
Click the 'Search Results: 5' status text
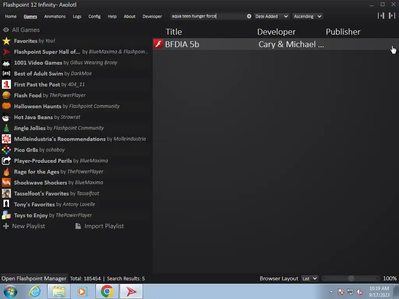click(126, 279)
